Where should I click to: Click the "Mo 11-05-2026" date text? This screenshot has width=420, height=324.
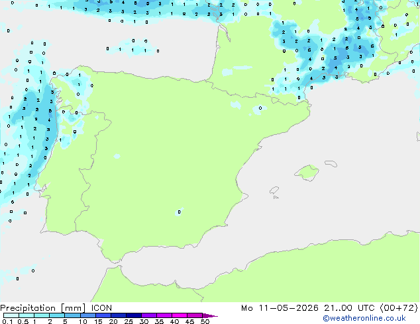tap(280, 308)
